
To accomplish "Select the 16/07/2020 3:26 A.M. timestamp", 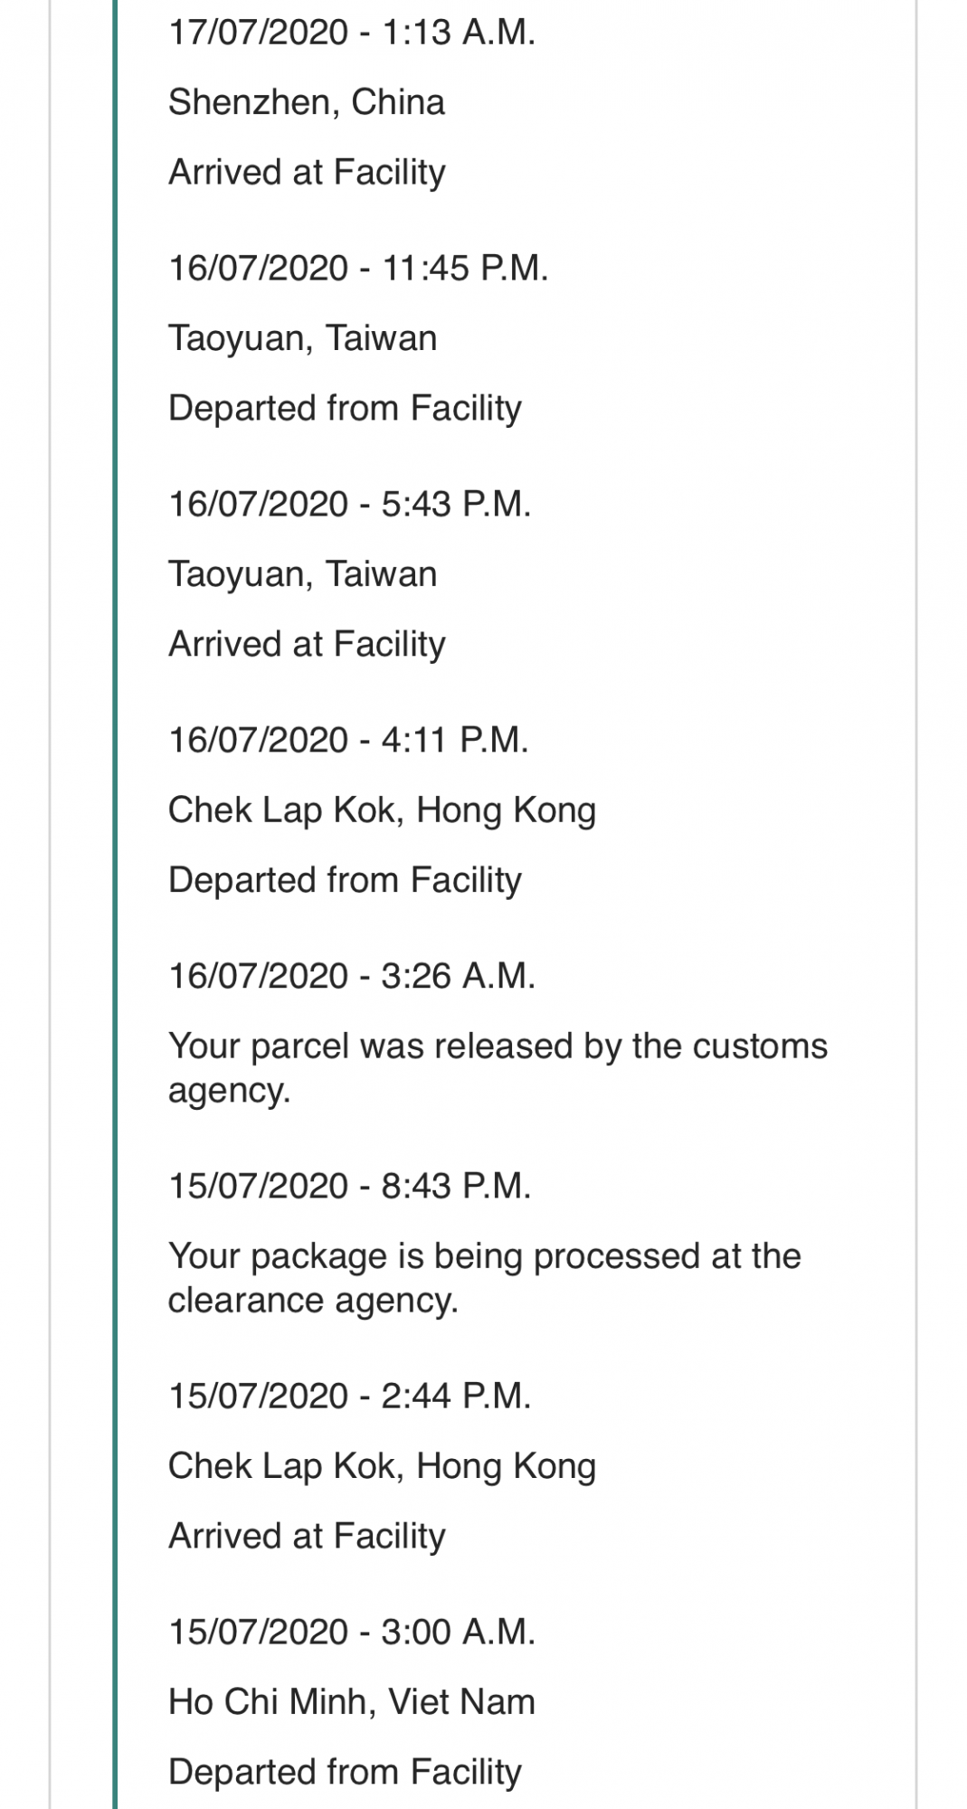I will [352, 977].
